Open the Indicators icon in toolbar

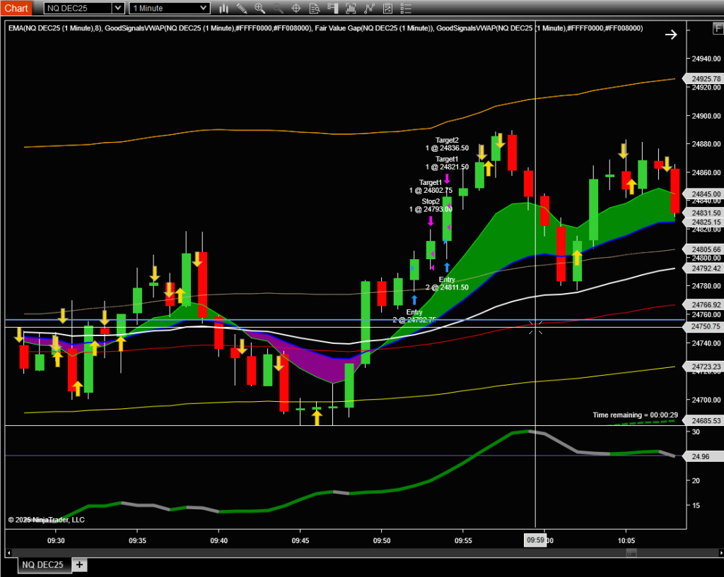pyautogui.click(x=351, y=8)
